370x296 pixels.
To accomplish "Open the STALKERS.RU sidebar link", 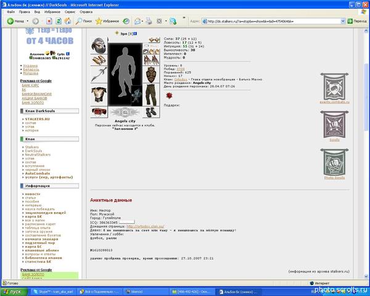I will (37, 119).
